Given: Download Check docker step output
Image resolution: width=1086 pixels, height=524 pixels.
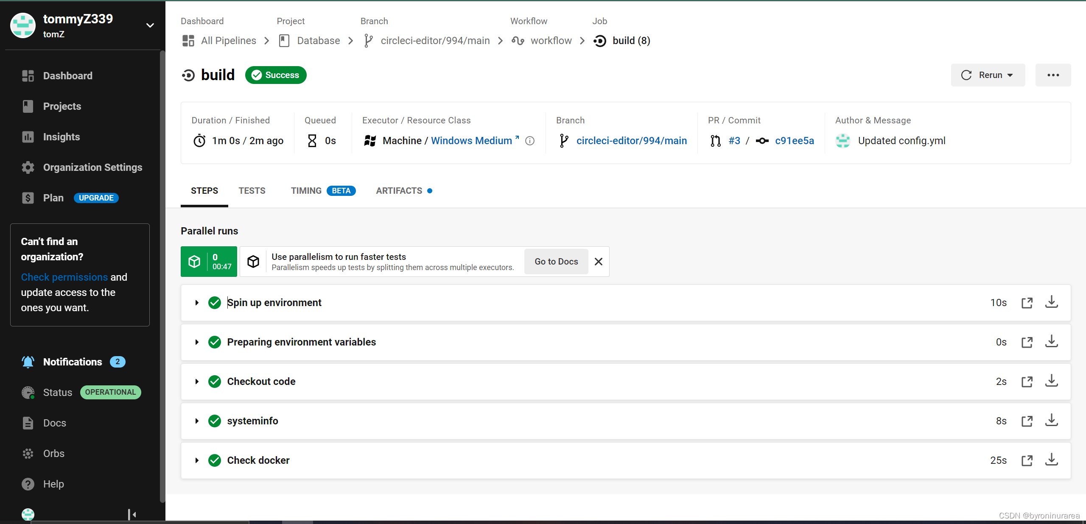Looking at the screenshot, I should coord(1052,460).
